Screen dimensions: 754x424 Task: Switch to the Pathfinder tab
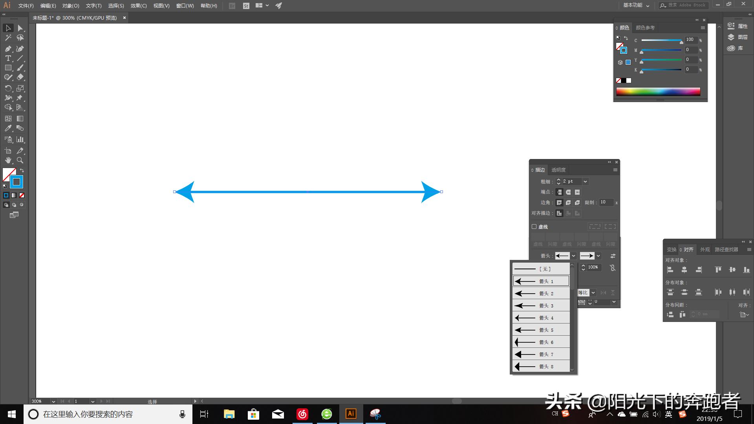click(726, 250)
